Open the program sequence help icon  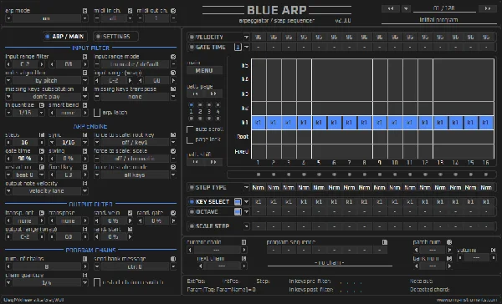(385, 242)
